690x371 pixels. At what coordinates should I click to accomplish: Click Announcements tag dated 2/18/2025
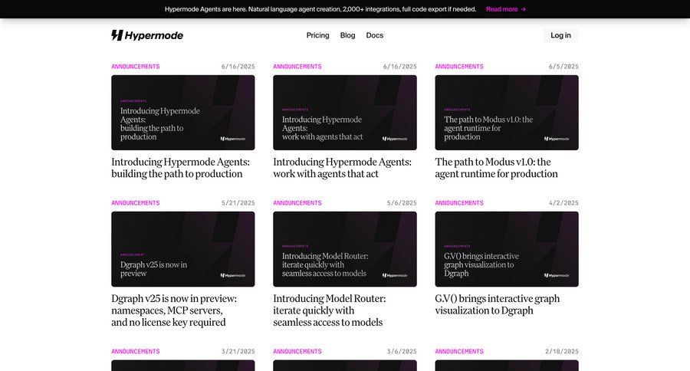(459, 351)
